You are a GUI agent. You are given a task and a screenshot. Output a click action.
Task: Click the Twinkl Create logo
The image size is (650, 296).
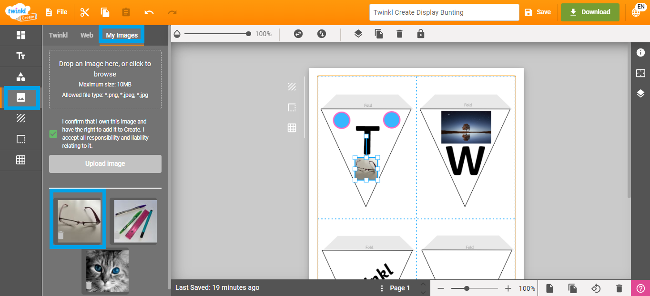pyautogui.click(x=20, y=12)
